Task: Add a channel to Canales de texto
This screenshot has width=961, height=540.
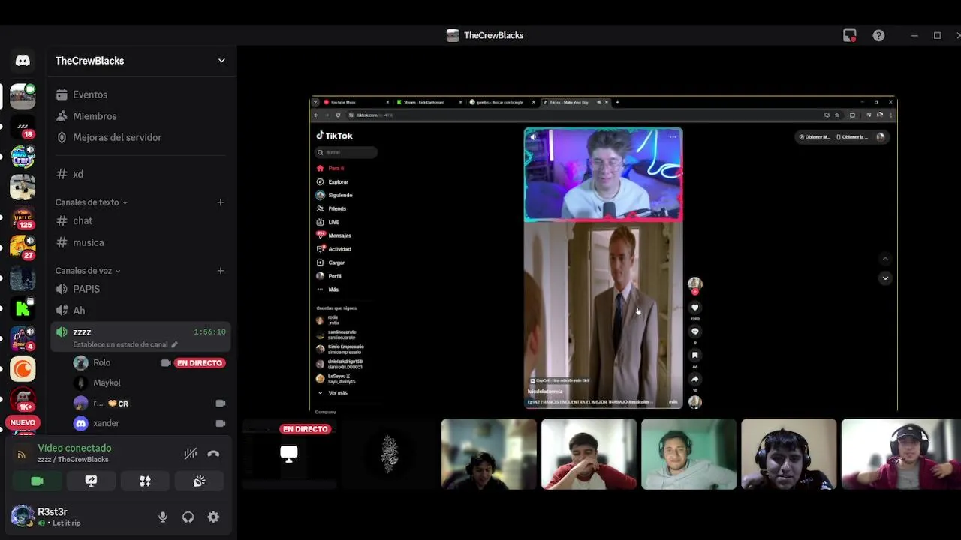Action: 221,202
